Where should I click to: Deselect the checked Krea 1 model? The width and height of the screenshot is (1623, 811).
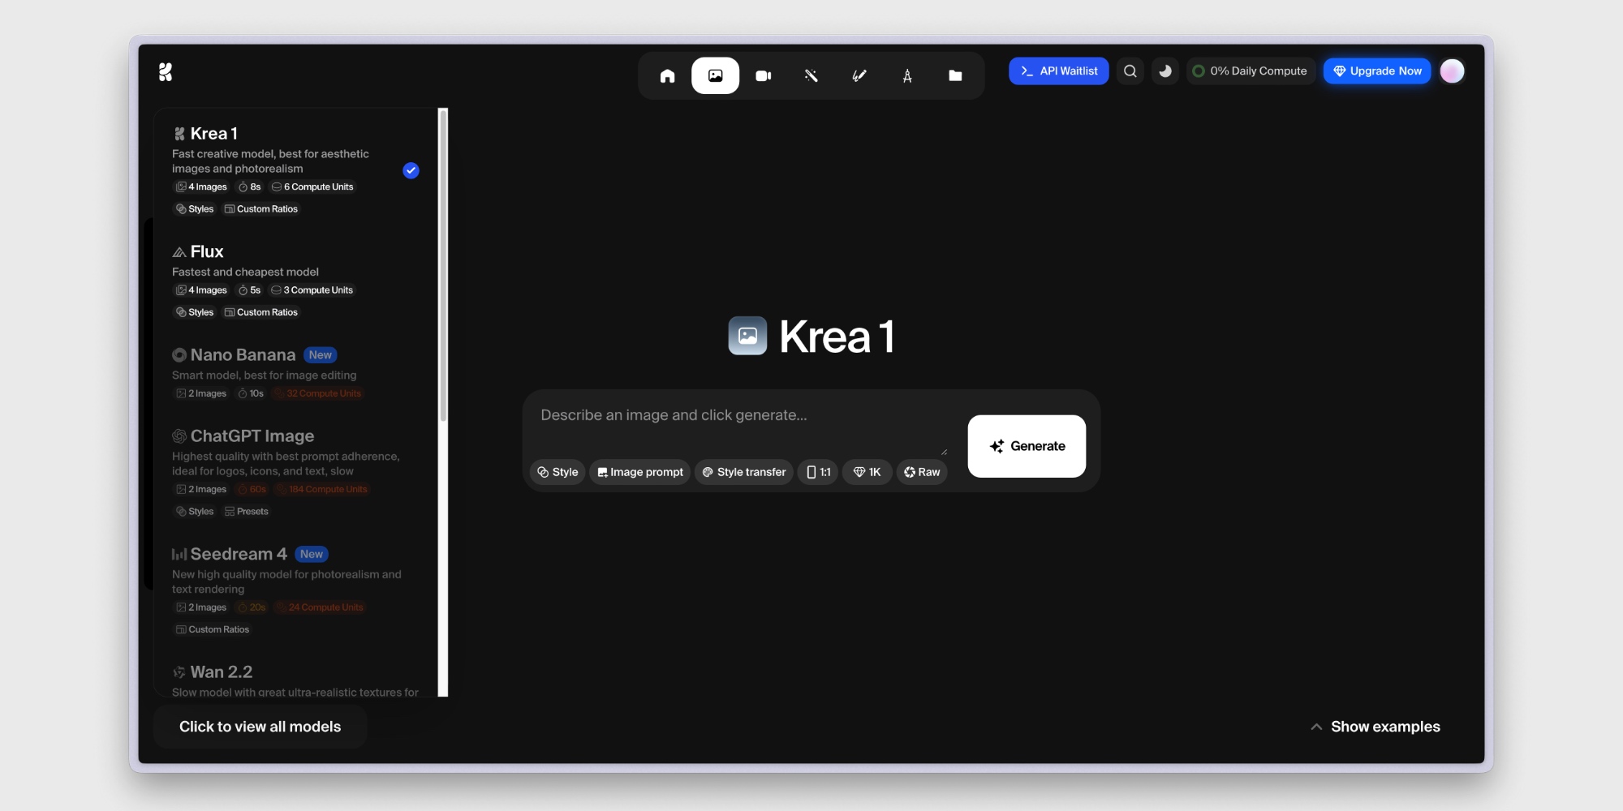[x=411, y=170]
